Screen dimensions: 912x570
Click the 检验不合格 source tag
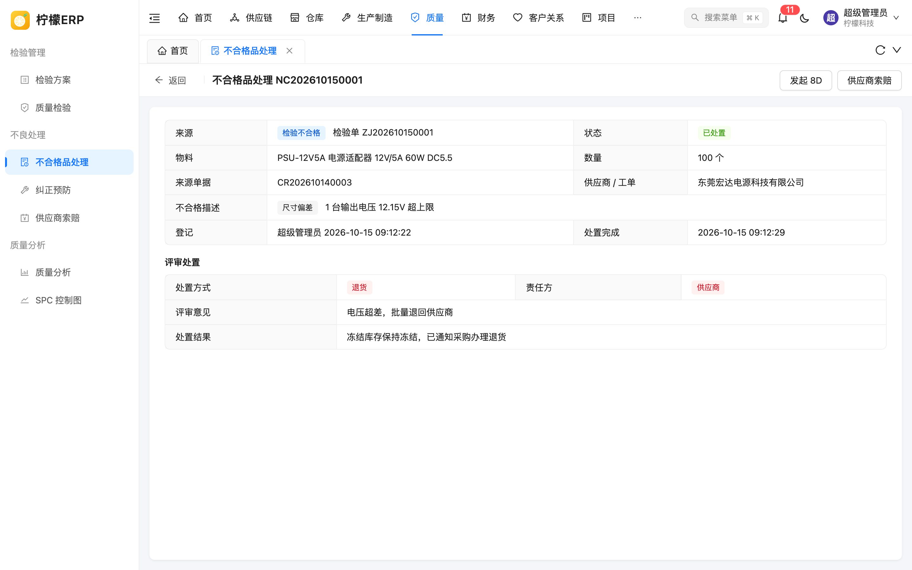pyautogui.click(x=301, y=133)
